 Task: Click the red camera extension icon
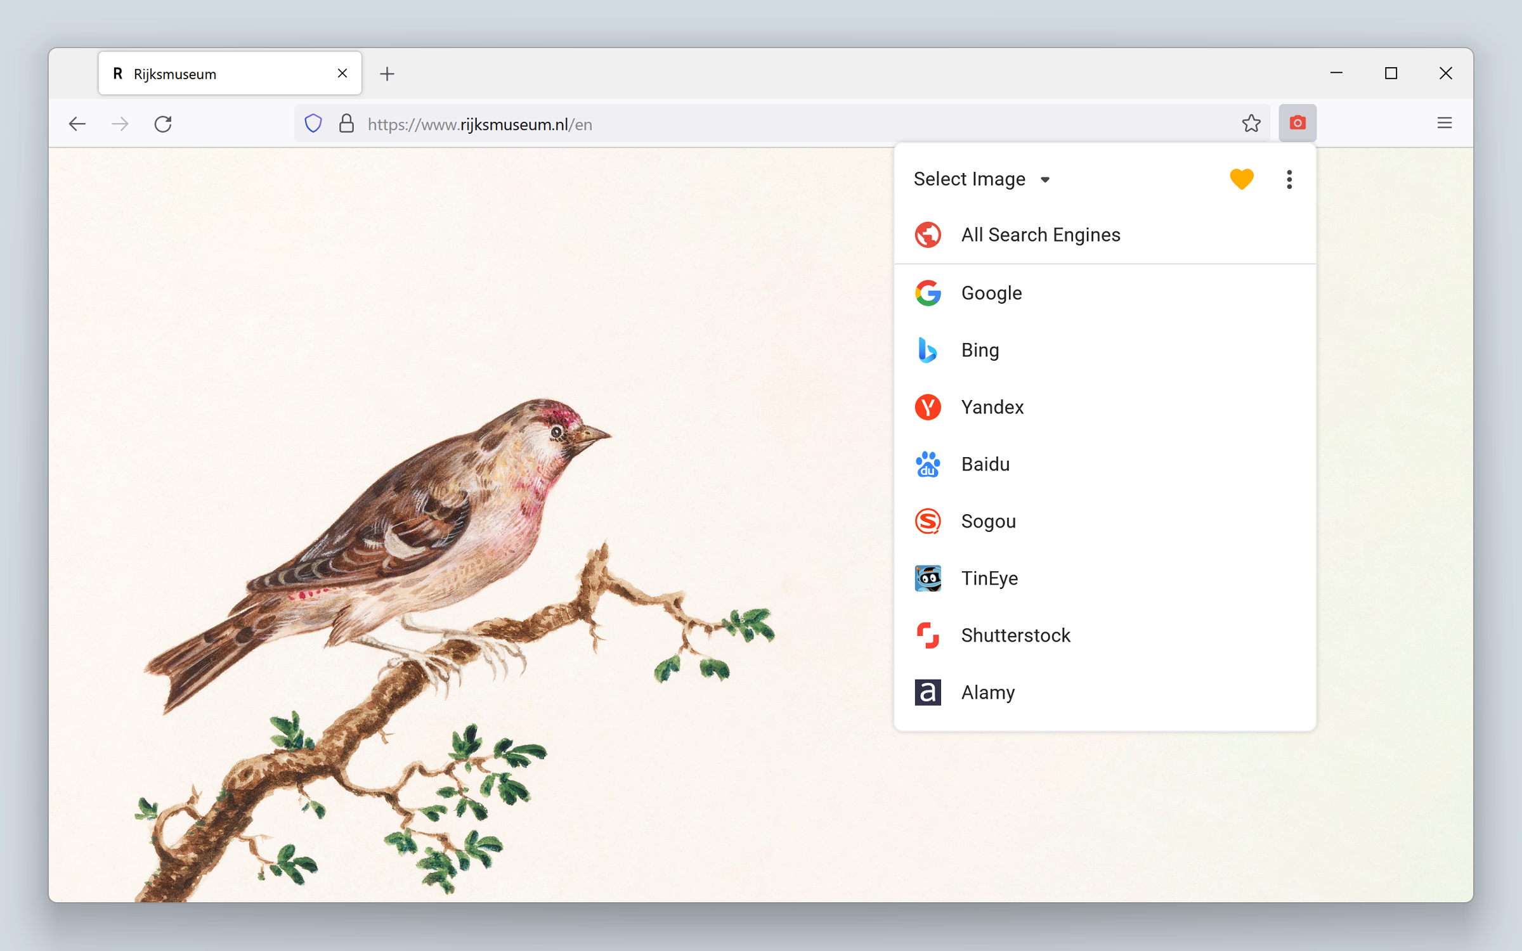[x=1297, y=123]
